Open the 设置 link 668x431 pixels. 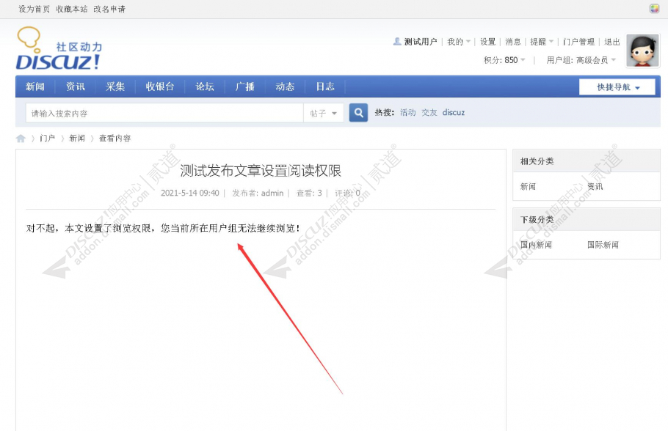pos(488,42)
